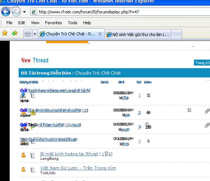
Task: Click the browser Back arrow button
Action: [x=6, y=12]
